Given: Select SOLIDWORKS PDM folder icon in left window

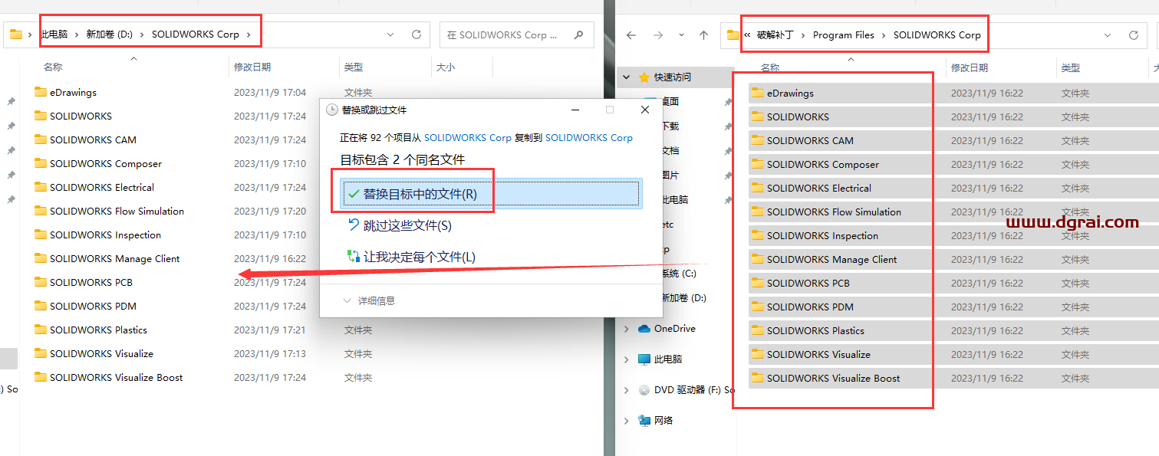Looking at the screenshot, I should click(x=41, y=306).
